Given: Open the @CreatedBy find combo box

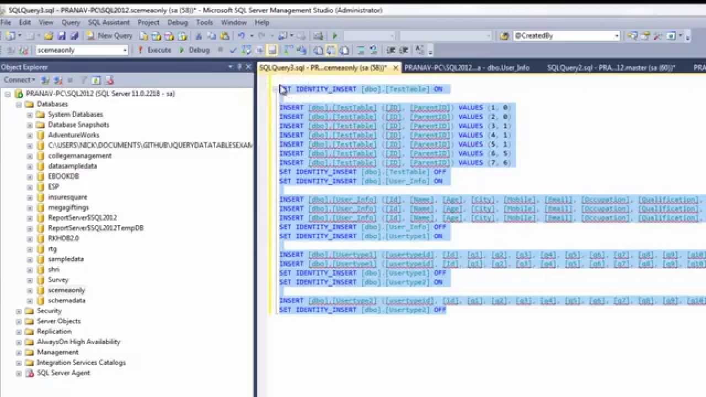Looking at the screenshot, I should [566, 36].
